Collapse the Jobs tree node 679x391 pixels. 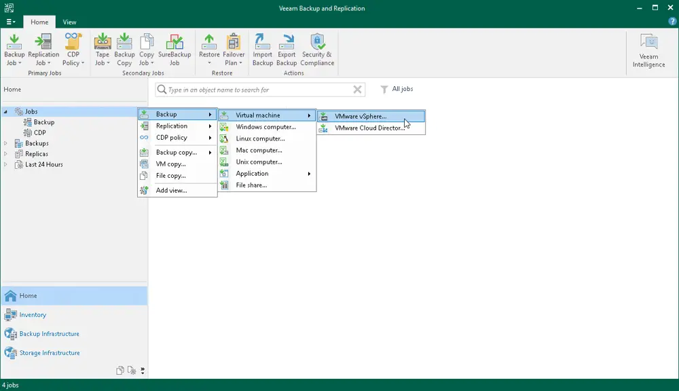[5, 111]
